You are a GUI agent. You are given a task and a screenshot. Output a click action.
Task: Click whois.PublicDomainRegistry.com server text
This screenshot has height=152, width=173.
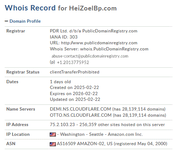click(x=114, y=49)
